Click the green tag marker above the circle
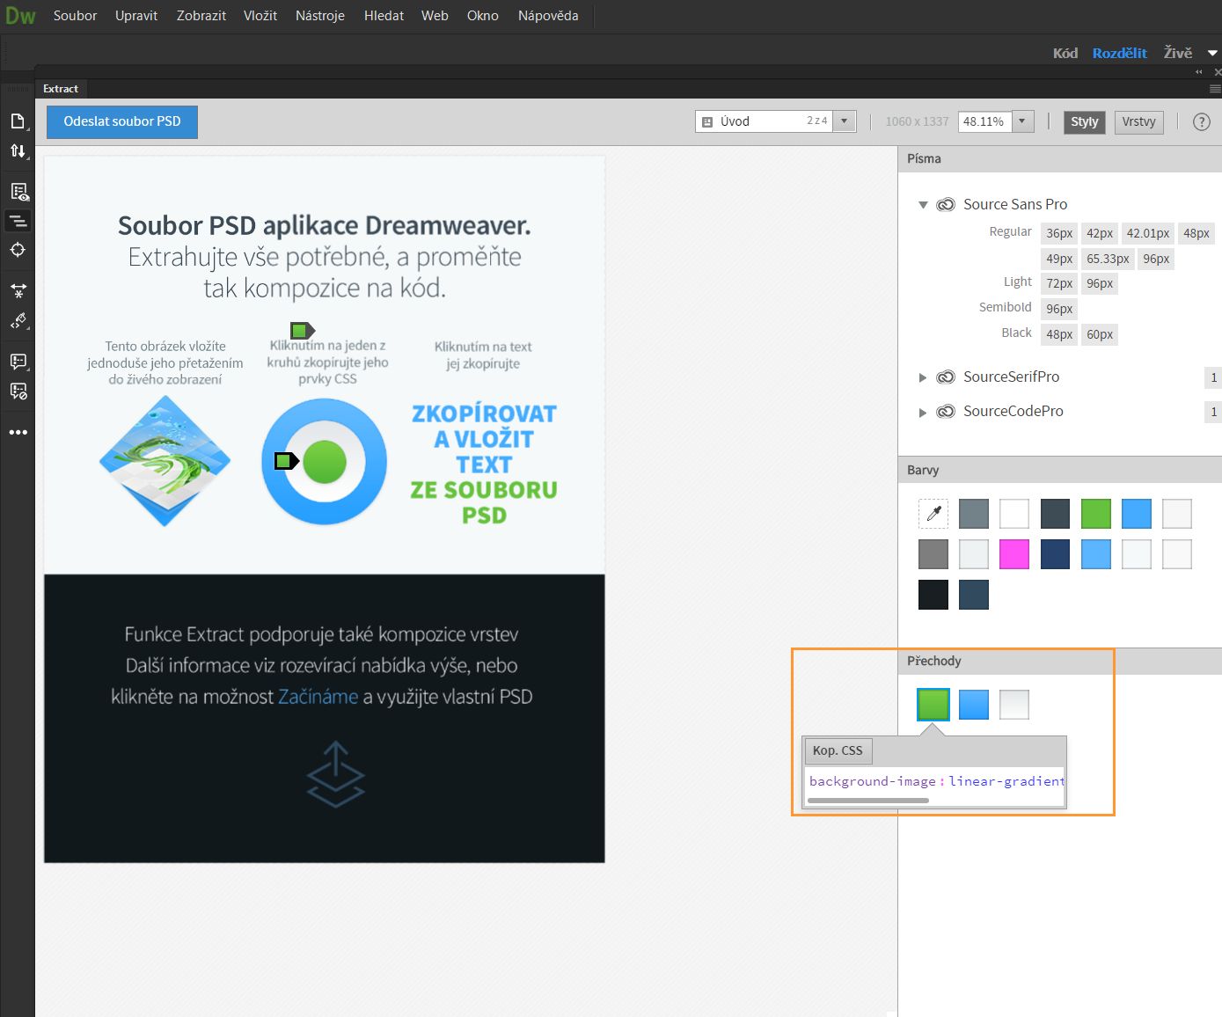 coord(302,331)
